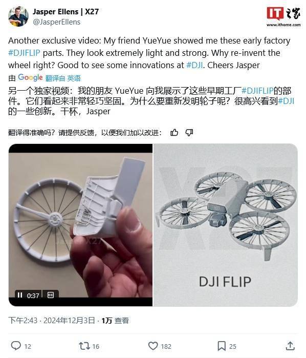Toggle closed captions CC button

[51, 295]
